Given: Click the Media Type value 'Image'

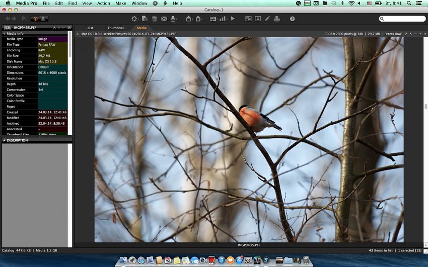Looking at the screenshot, I should tap(43, 39).
